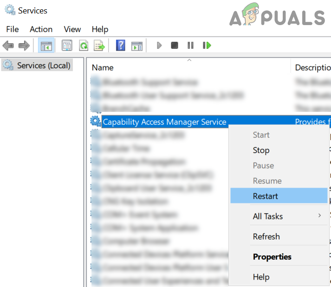Open Properties from the context menu
This screenshot has width=331, height=287.
[279, 257]
